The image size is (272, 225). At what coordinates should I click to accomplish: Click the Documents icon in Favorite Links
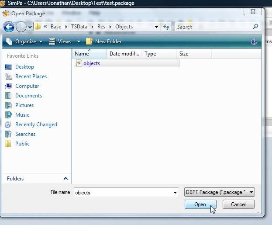coord(8,96)
